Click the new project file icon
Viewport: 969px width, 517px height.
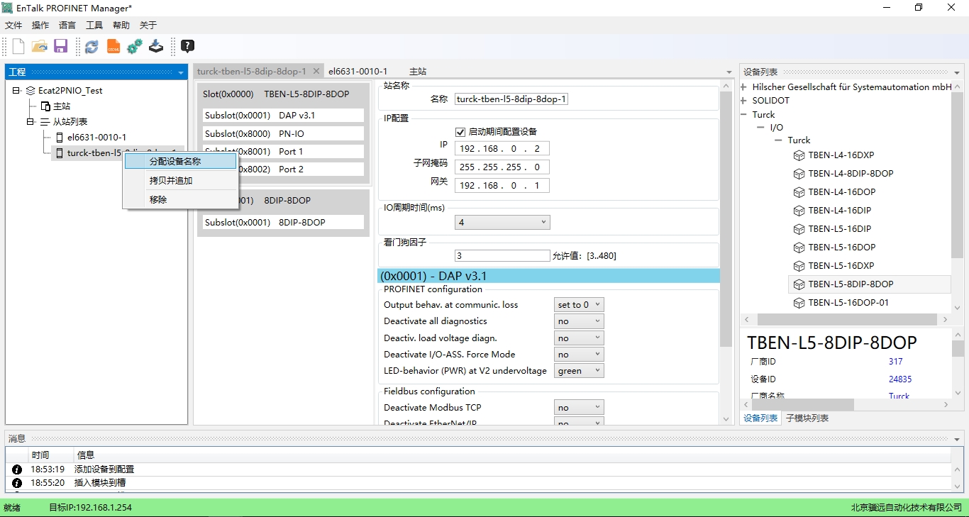coord(18,47)
